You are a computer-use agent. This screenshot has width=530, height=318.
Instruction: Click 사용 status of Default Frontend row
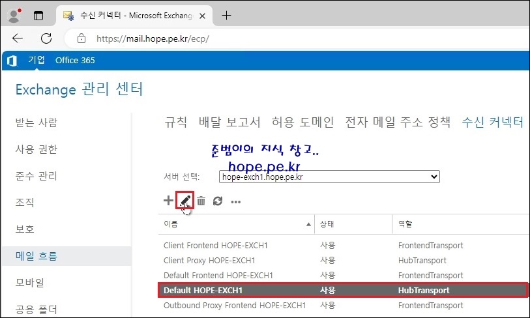[x=327, y=276]
